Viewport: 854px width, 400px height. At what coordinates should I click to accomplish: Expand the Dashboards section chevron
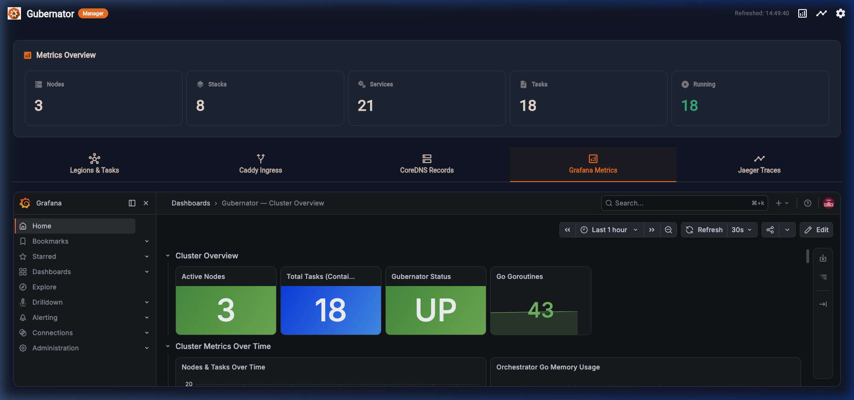coord(147,272)
